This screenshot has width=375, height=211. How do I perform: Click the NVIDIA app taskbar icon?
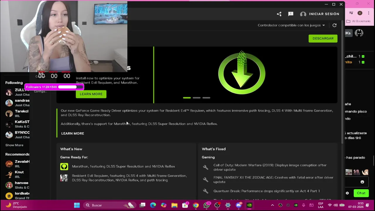click(249, 205)
